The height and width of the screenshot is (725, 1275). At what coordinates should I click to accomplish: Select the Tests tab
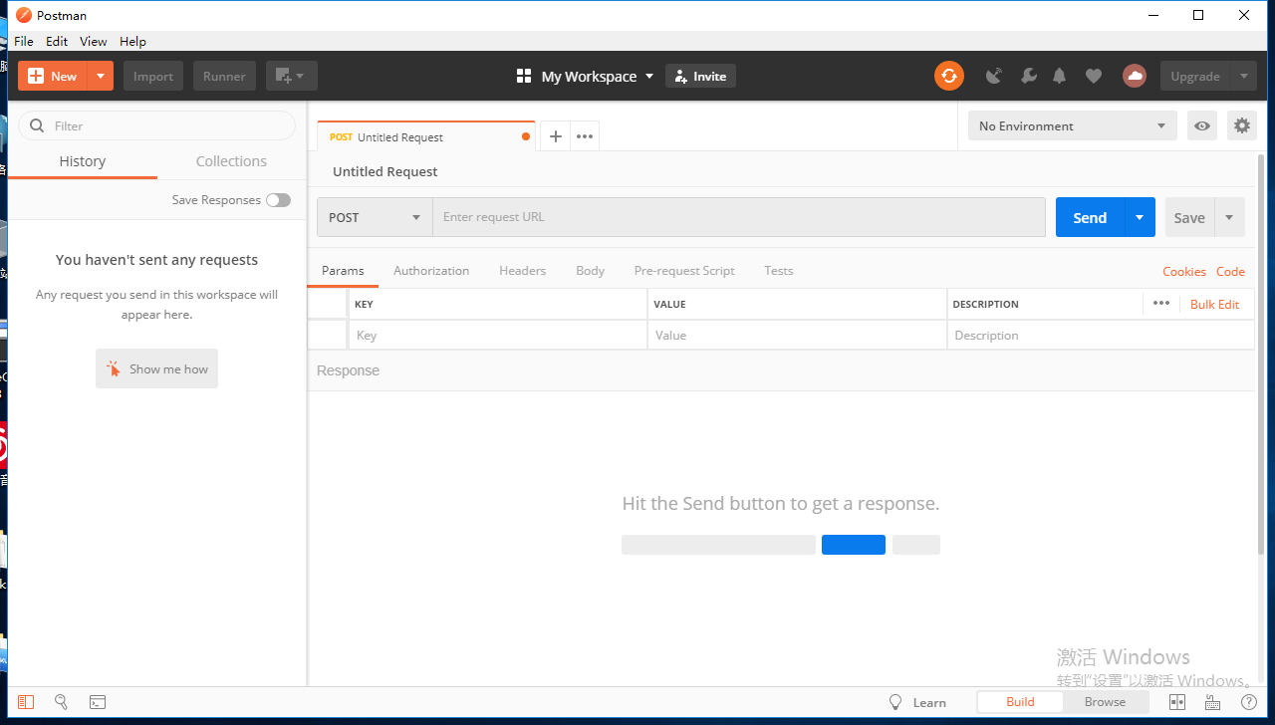779,271
